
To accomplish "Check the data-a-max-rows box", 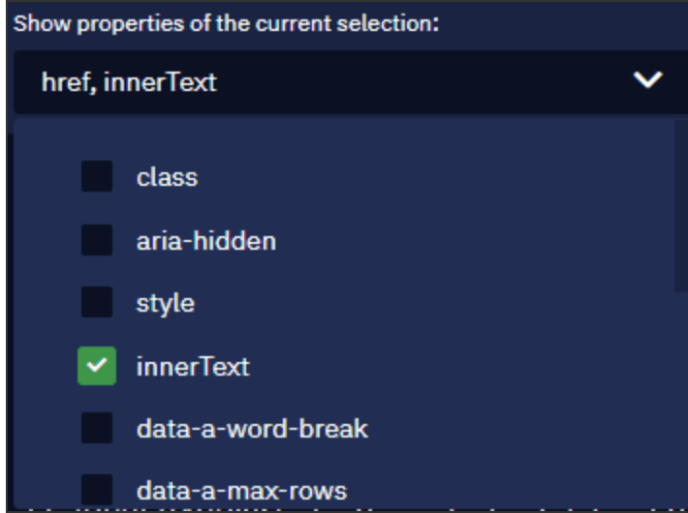I will click(x=97, y=490).
